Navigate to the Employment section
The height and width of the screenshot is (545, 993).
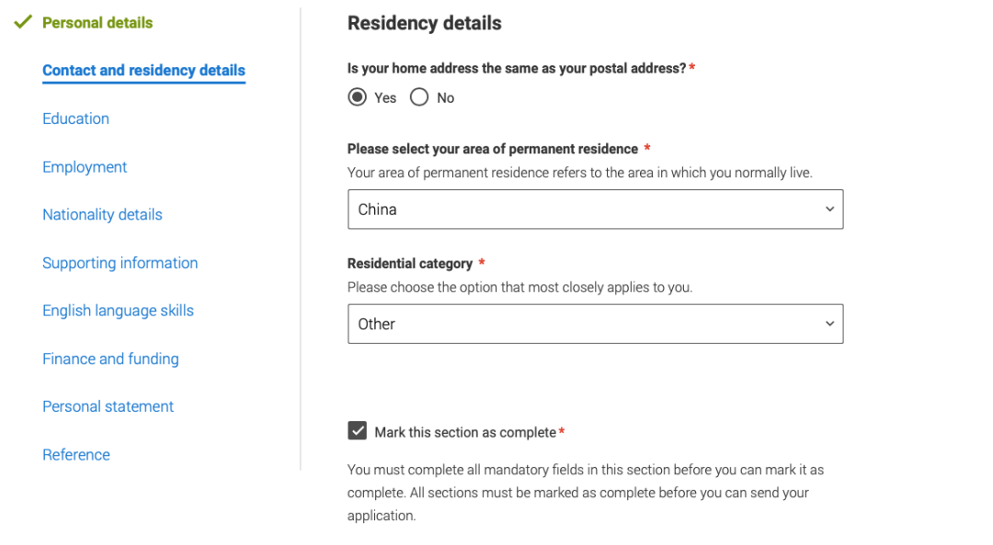pyautogui.click(x=85, y=166)
